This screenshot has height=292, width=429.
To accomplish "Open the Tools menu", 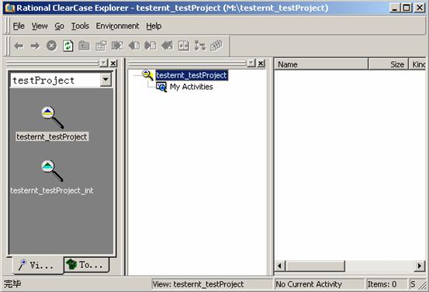I will point(80,26).
